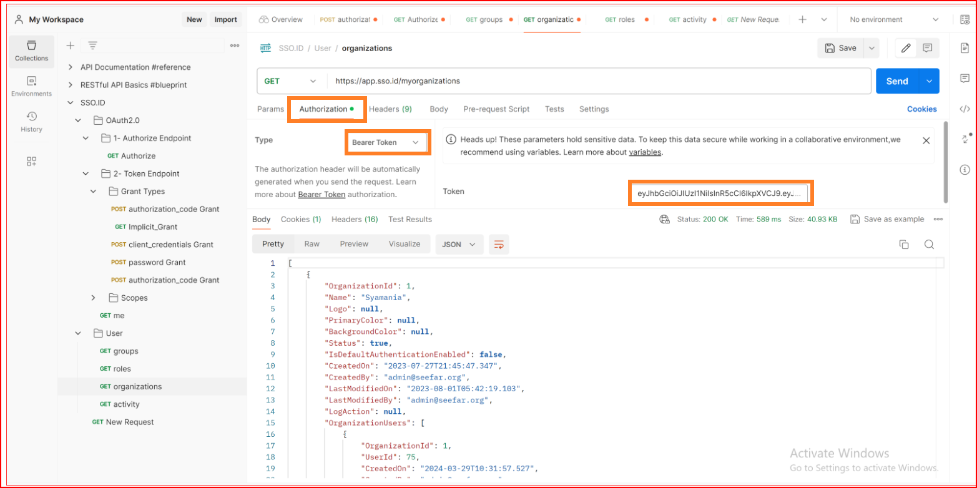Viewport: 977px width, 488px height.
Task: Click the environment quick look icon
Action: pyautogui.click(x=965, y=19)
